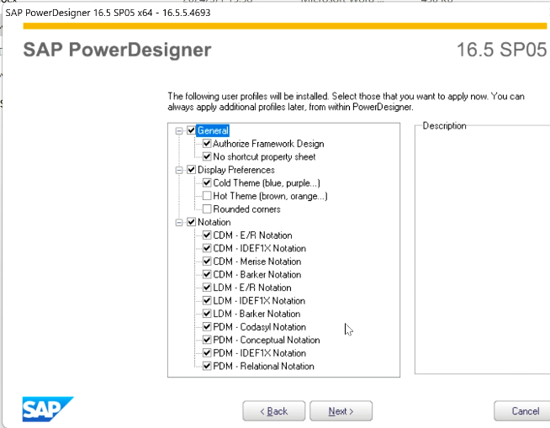Viewport: 550px width, 428px height.
Task: Toggle the Notation group checkbox
Action: click(x=192, y=222)
